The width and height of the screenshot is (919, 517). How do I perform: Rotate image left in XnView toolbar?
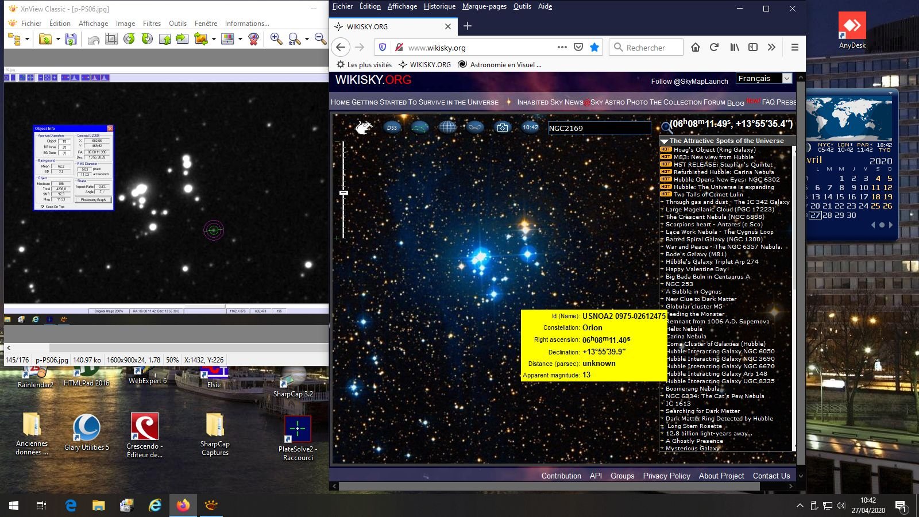click(x=129, y=39)
